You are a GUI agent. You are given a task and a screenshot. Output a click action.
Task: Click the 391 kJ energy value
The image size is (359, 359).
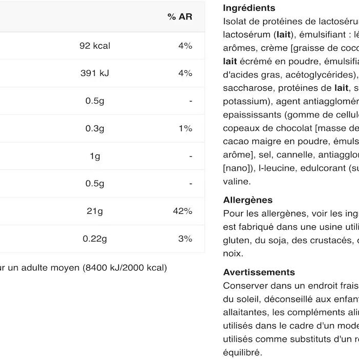coord(95,73)
